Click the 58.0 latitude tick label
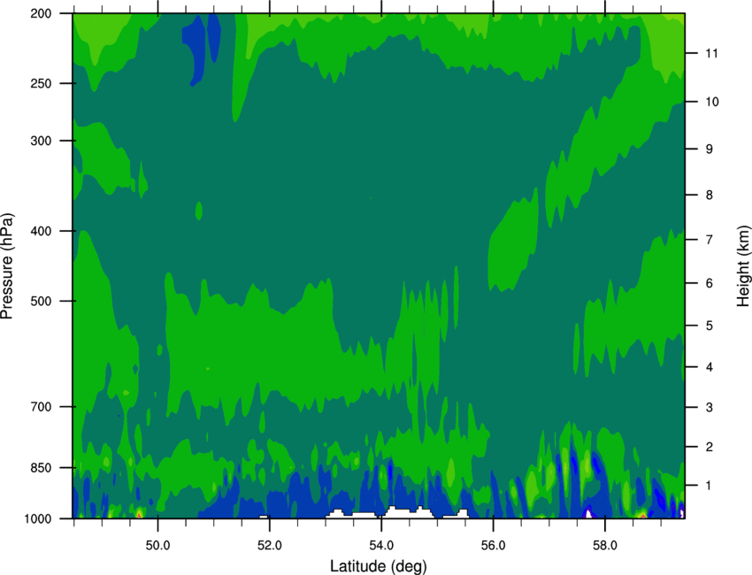This screenshot has width=752, height=575. click(605, 546)
